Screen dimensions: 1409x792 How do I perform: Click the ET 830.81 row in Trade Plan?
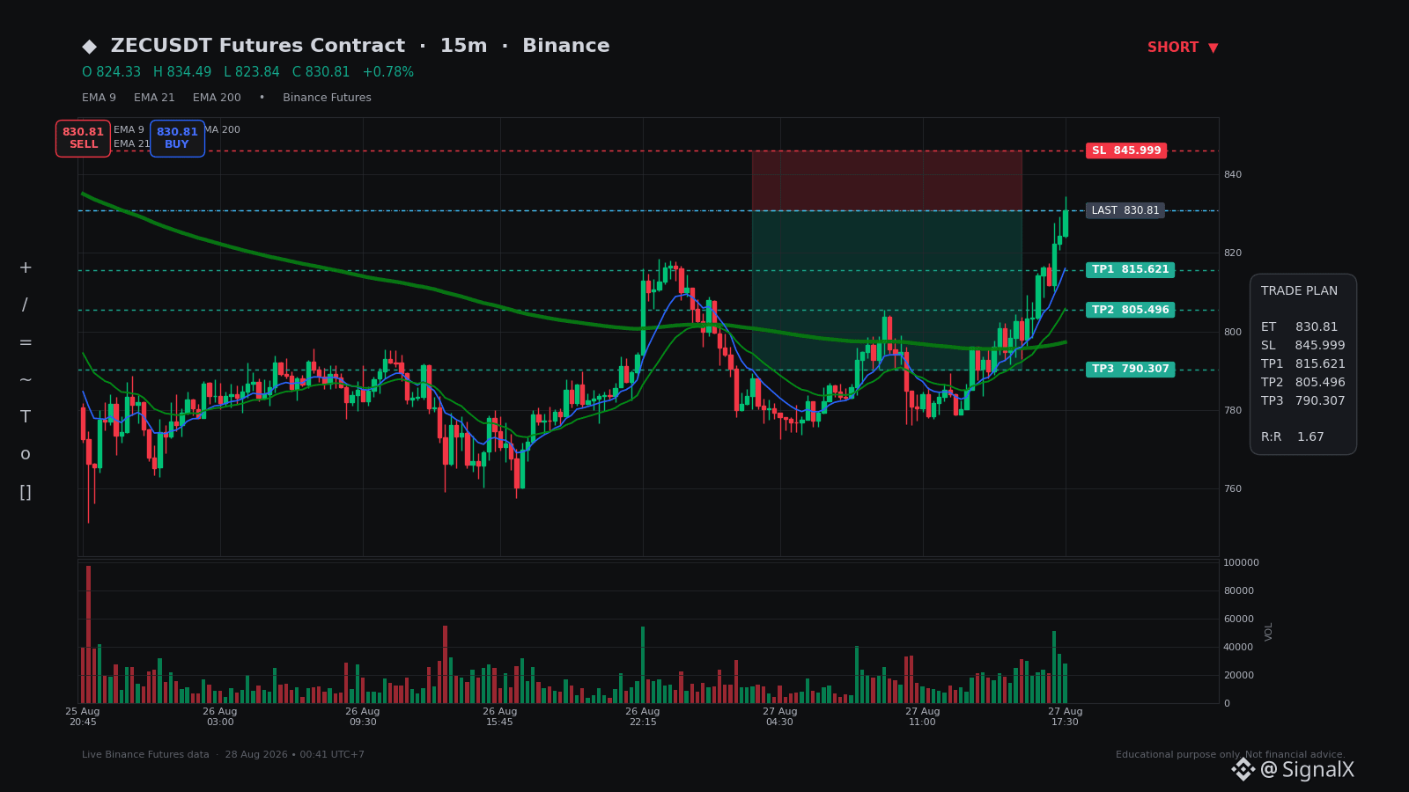click(x=1299, y=327)
